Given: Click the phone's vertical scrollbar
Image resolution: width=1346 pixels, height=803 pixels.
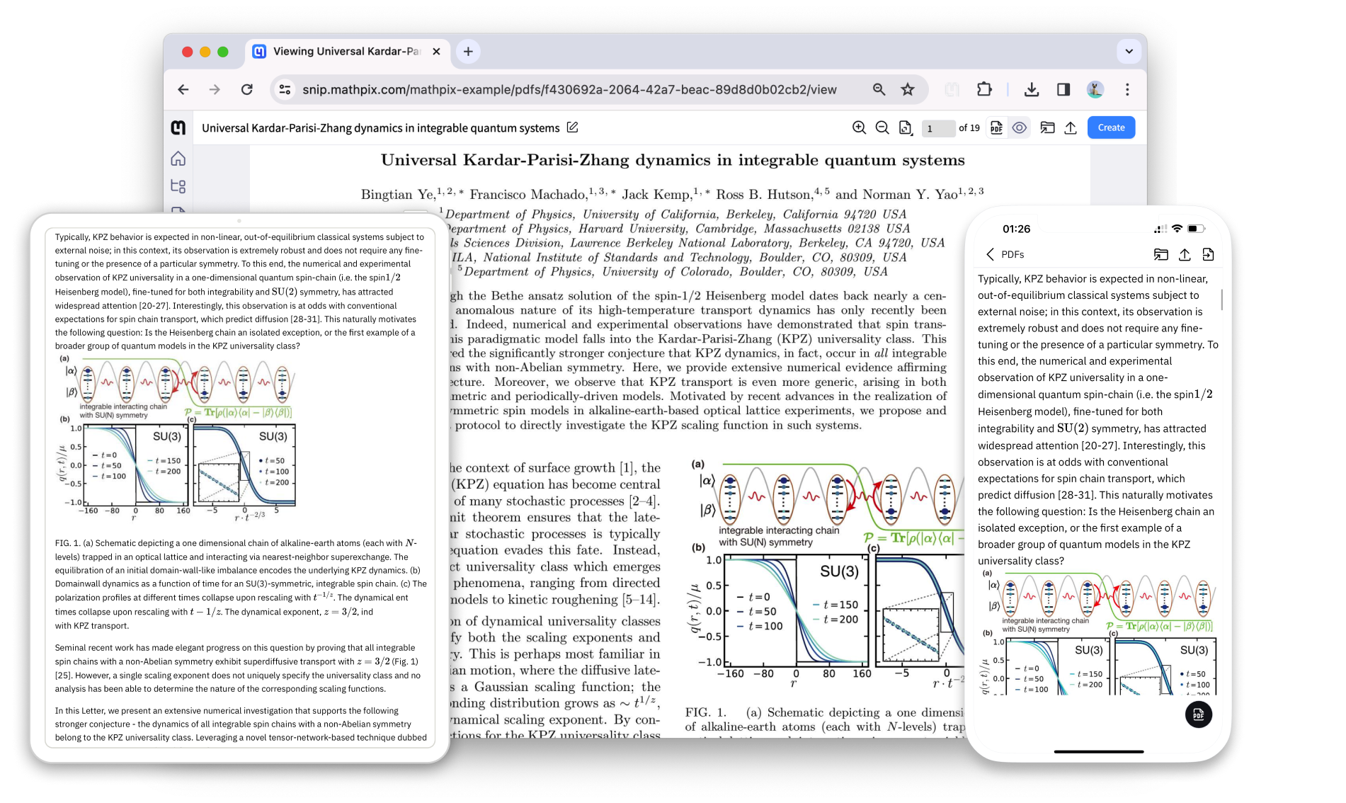Looking at the screenshot, I should [1222, 299].
